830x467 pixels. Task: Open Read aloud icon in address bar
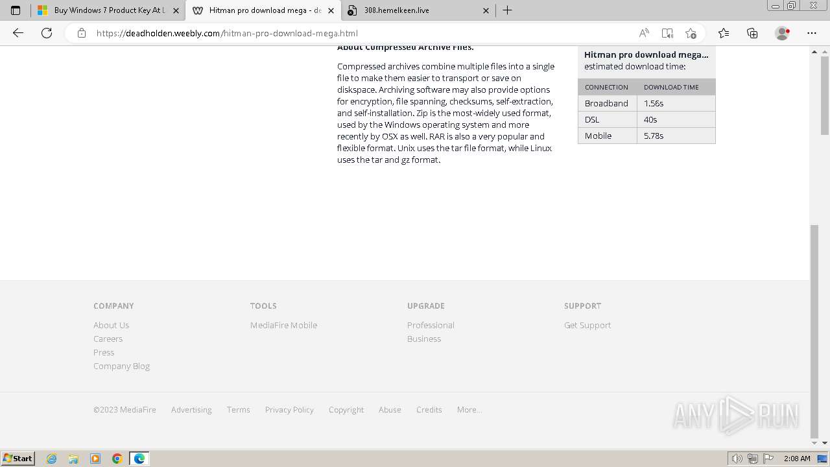click(644, 33)
